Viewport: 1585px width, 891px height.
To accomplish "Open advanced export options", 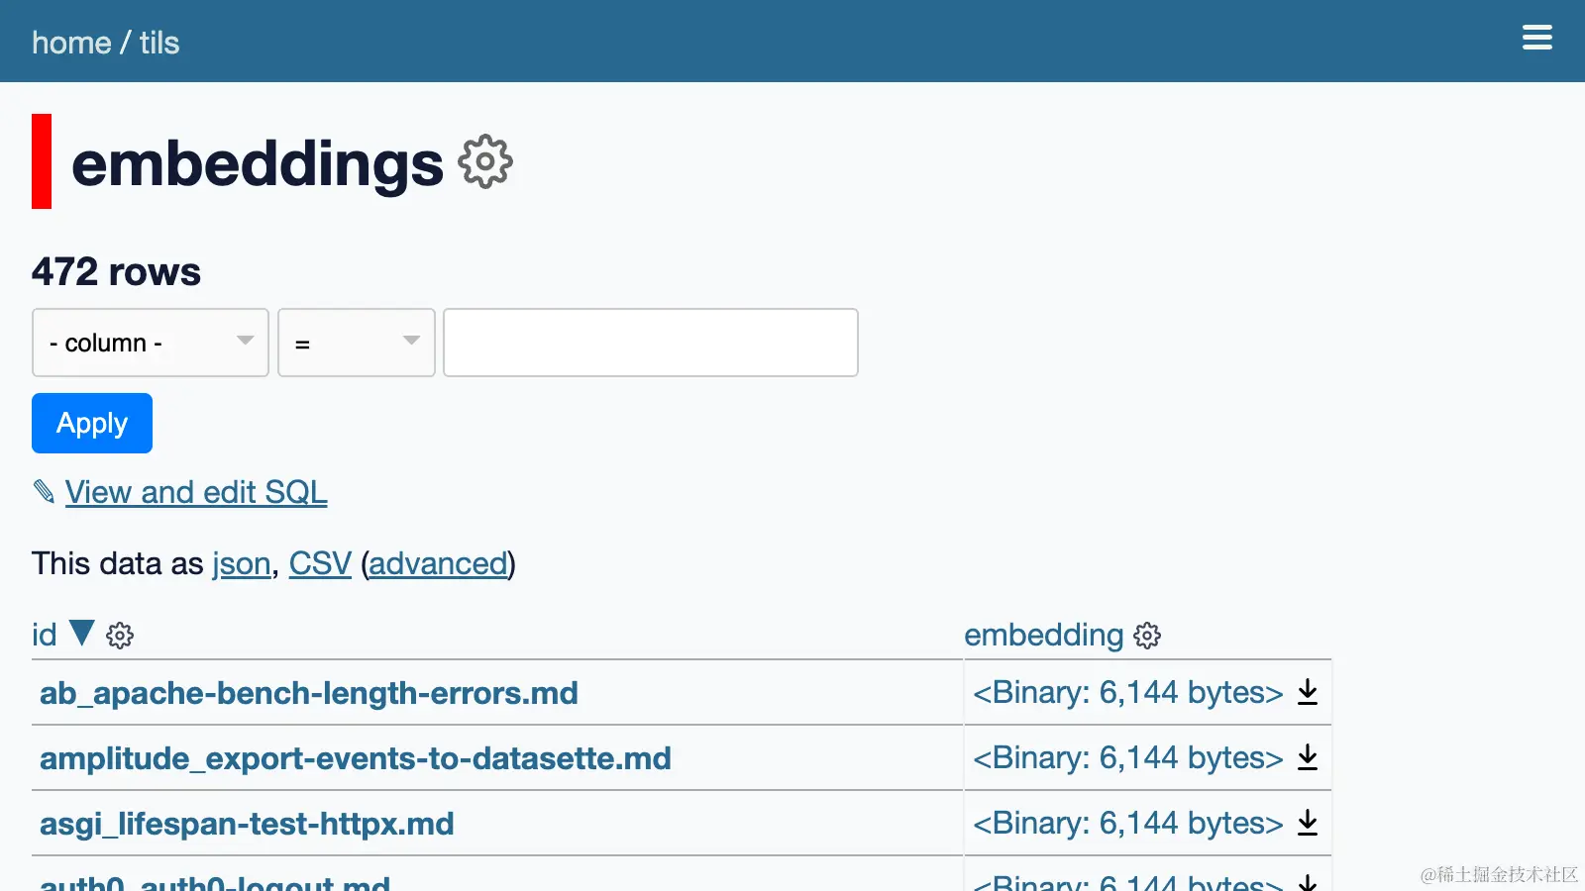I will (438, 563).
